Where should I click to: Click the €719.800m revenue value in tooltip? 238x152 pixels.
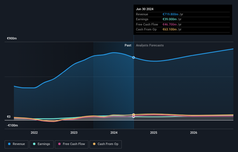[170, 14]
